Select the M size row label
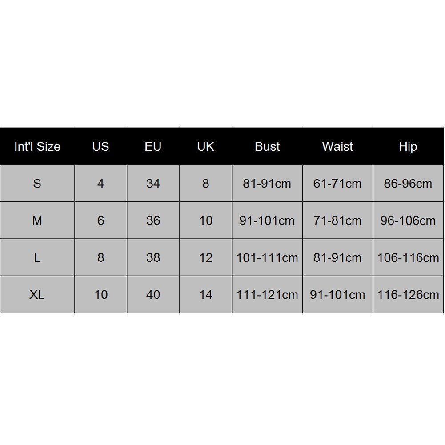 [37, 220]
